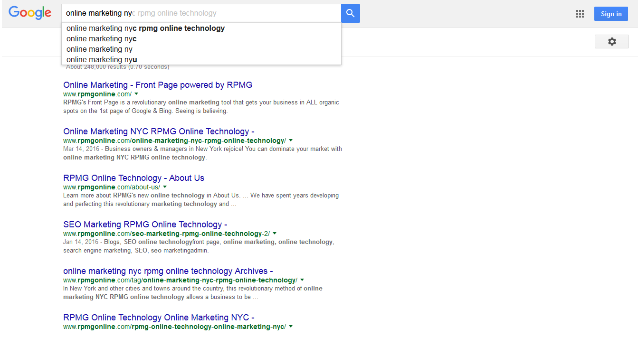Expand arrow beside the /tag/ archives URL
This screenshot has height=337, width=638.
click(302, 280)
